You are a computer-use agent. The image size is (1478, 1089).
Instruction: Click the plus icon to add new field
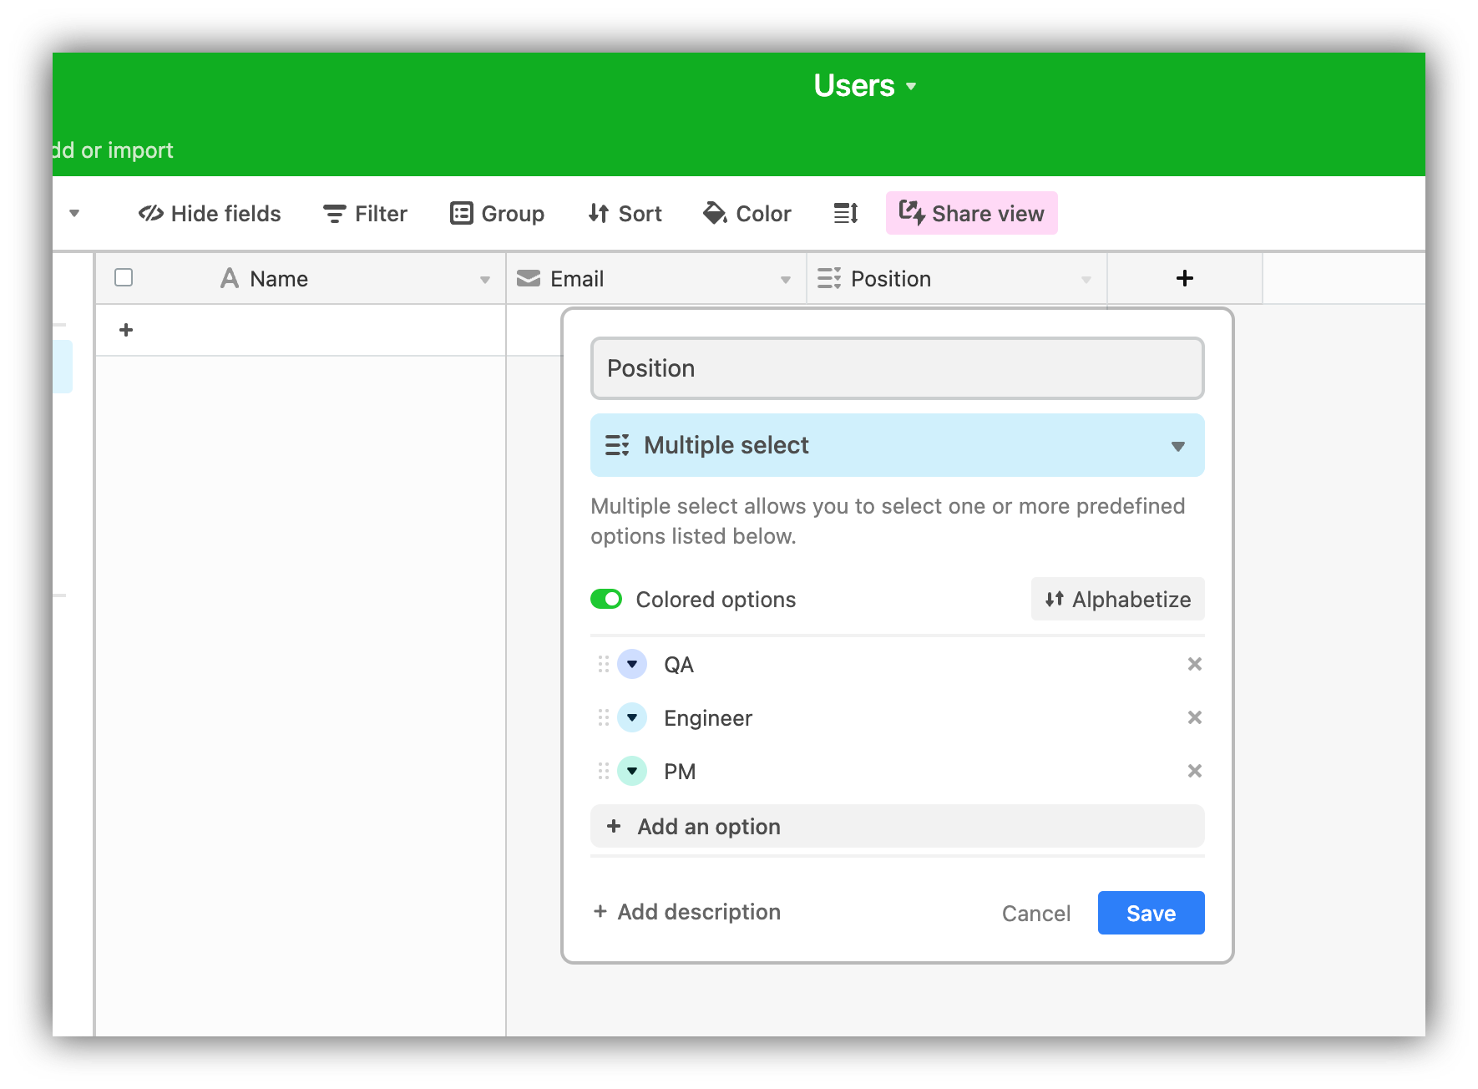tap(1184, 278)
